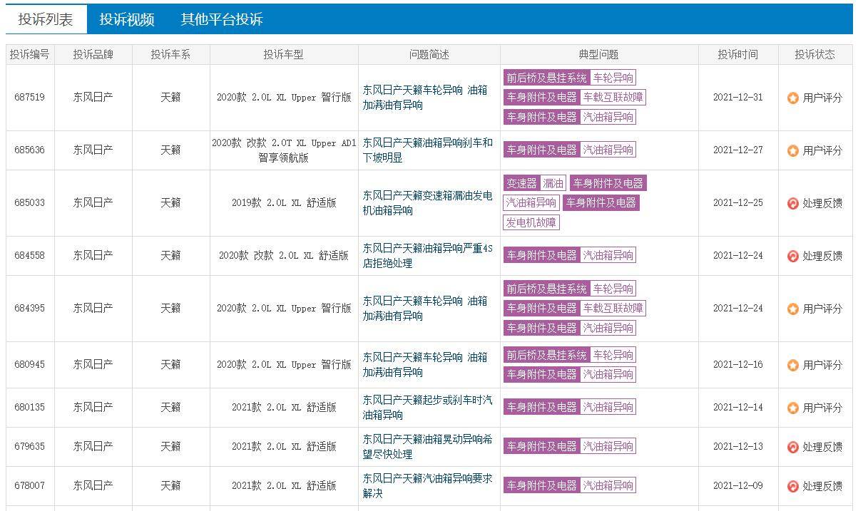Click the date 2021-12-25
Viewport: 858px width, 511px height.
[738, 203]
